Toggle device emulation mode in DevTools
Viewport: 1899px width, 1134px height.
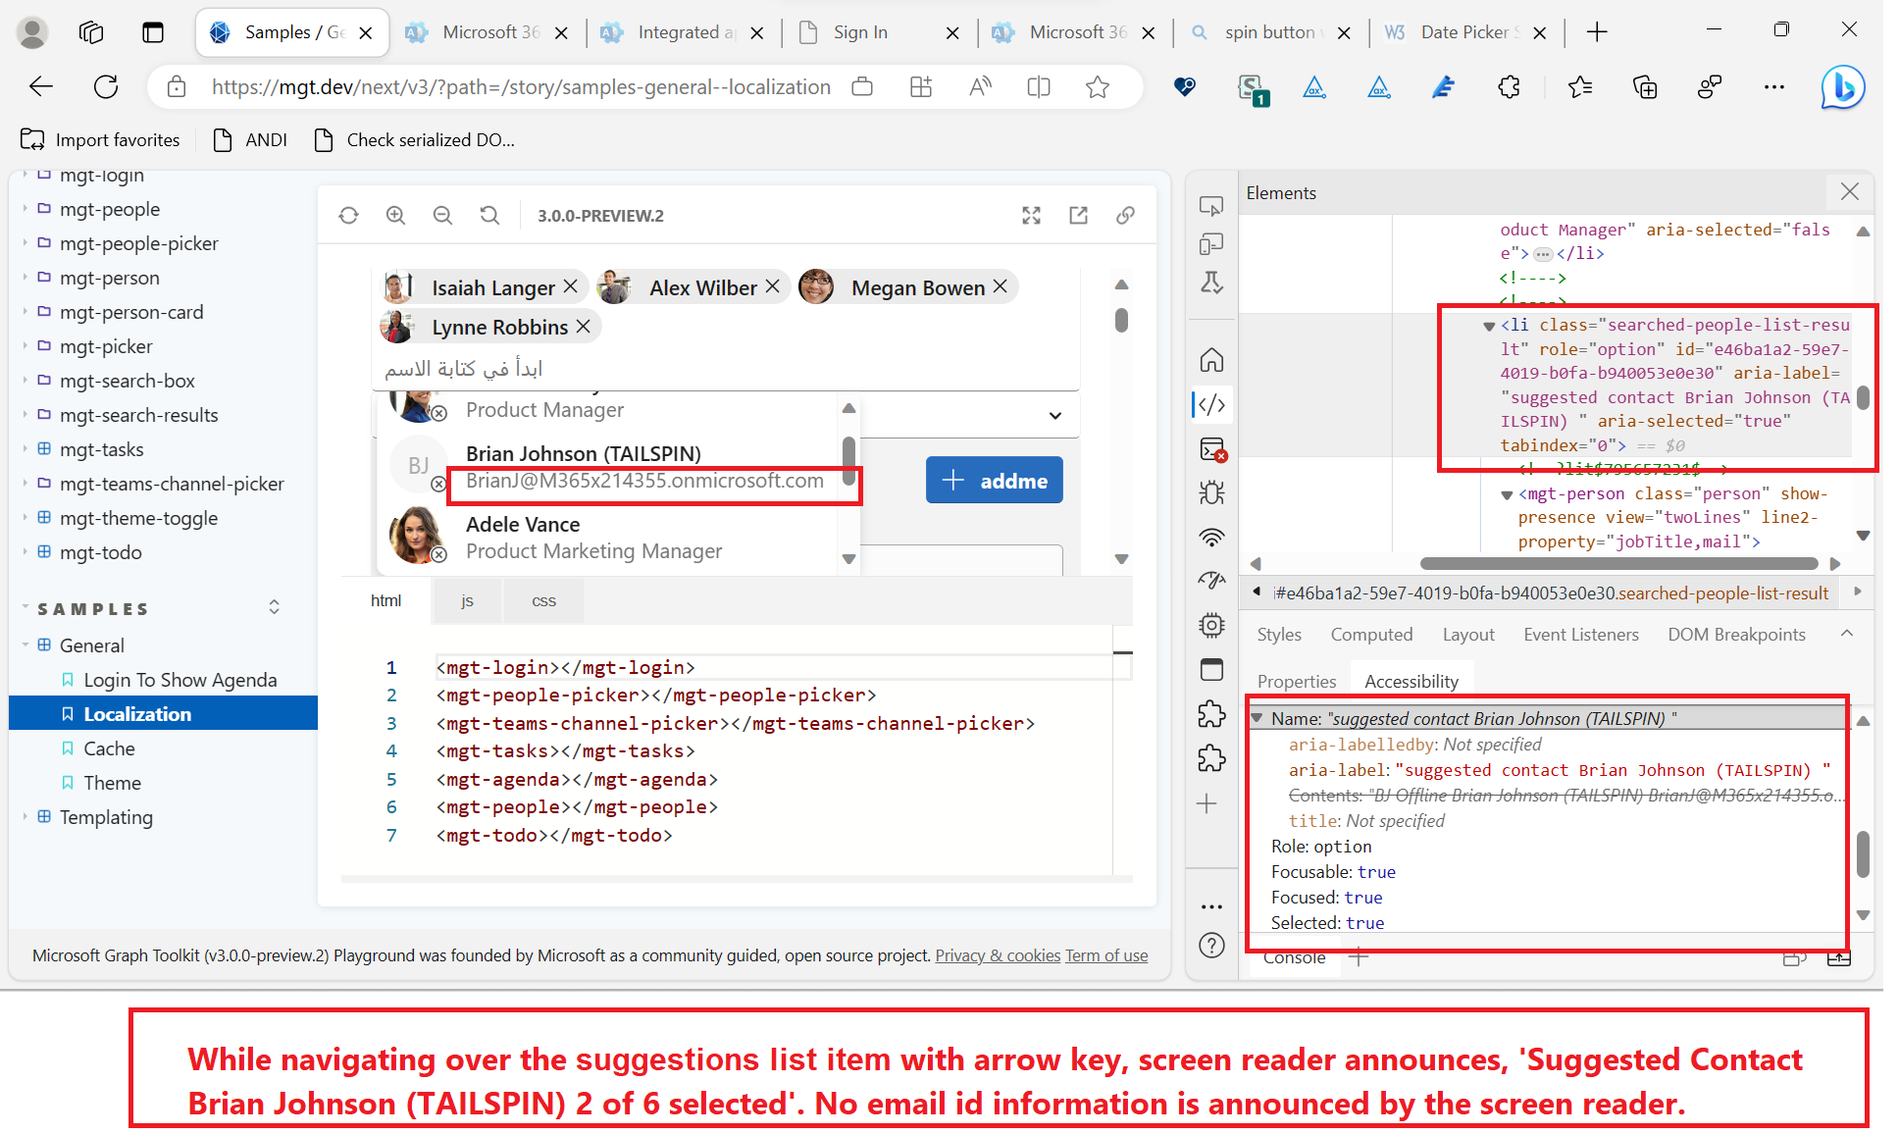click(1211, 242)
